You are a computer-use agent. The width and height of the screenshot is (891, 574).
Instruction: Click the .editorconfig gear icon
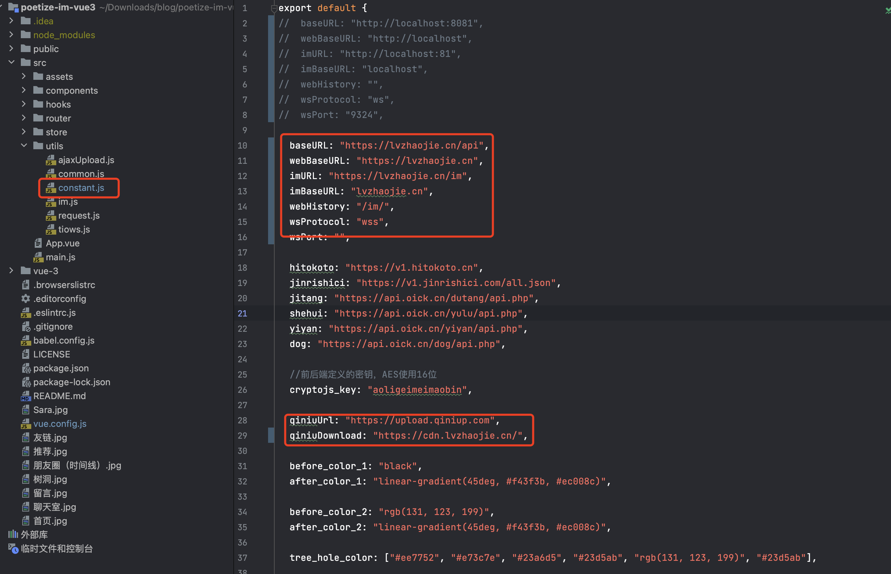(25, 299)
